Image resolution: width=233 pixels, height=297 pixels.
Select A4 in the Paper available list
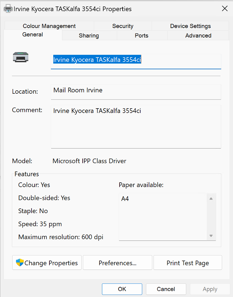click(x=125, y=199)
